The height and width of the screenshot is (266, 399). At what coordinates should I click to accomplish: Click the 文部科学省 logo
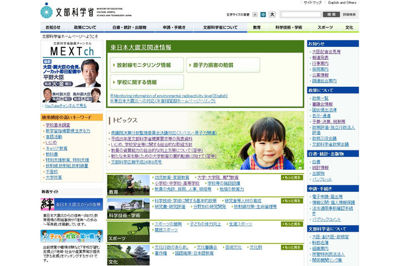point(86,11)
